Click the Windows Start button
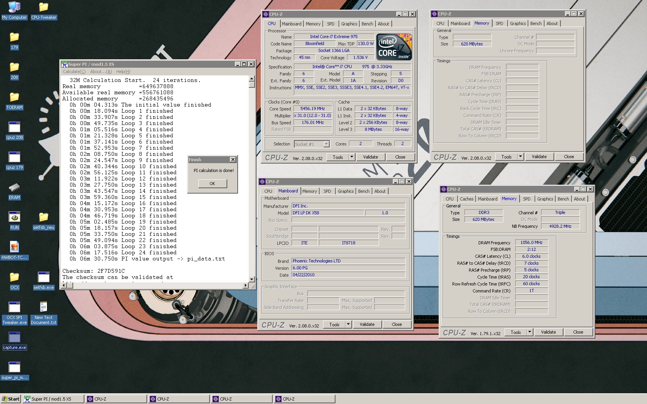Viewport: 647px width, 404px height. pos(10,399)
